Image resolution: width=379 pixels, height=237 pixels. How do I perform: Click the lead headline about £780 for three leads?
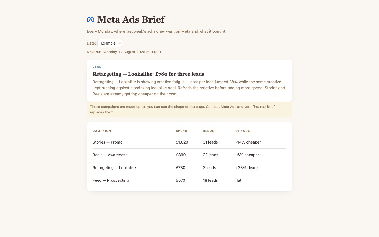[148, 74]
